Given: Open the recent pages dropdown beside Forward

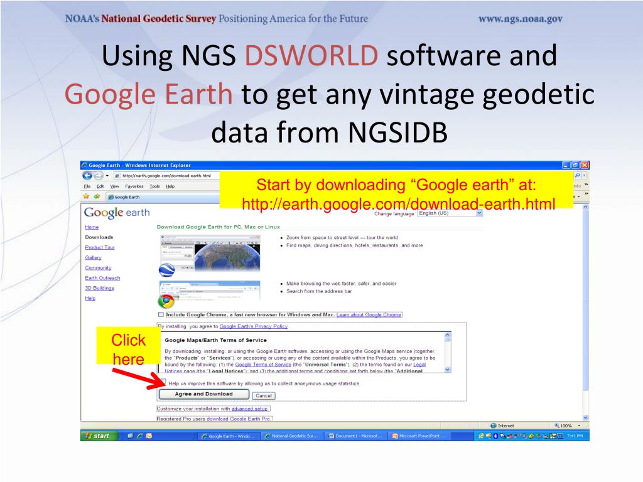Looking at the screenshot, I should (x=107, y=176).
